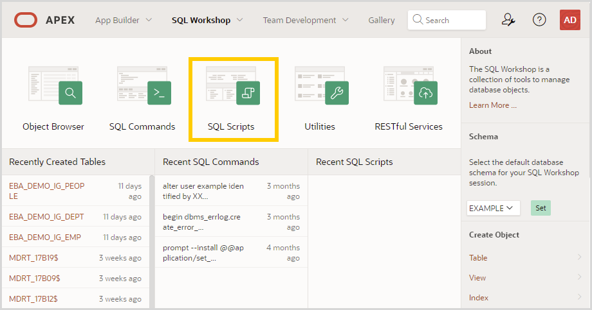This screenshot has height=310, width=592.
Task: Open table MDRT_17B12$
Action: [33, 298]
